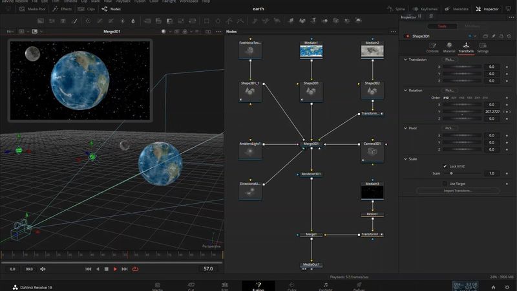Lock the Shape3D1 tool in Inspector
The image size is (517, 291).
[x=501, y=36]
